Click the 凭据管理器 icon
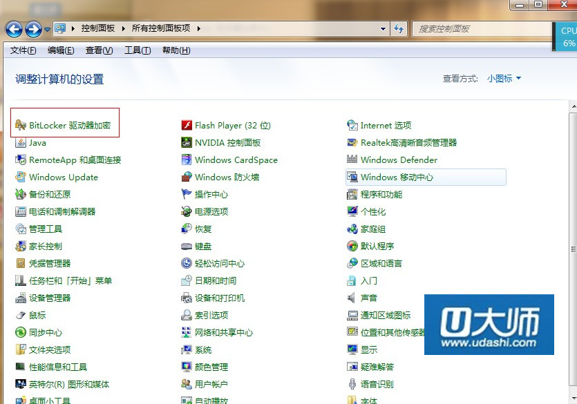Screen dimensions: 577x404 coord(20,264)
